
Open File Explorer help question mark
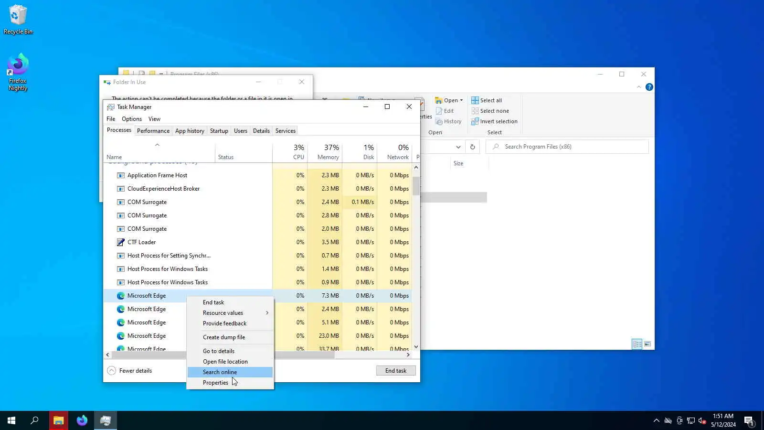[649, 87]
